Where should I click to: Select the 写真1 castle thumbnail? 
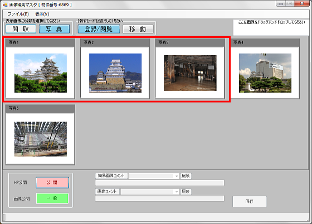pyautogui.click(x=41, y=73)
